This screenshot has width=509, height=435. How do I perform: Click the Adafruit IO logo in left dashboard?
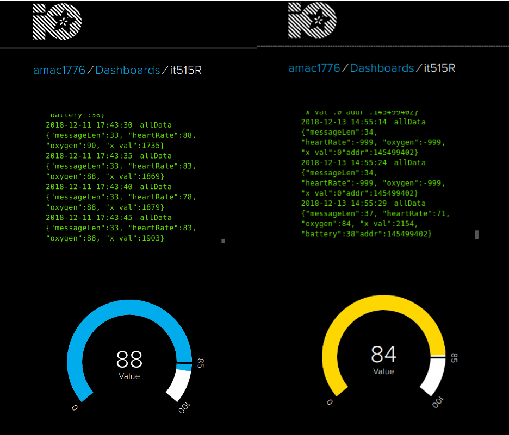click(x=58, y=22)
